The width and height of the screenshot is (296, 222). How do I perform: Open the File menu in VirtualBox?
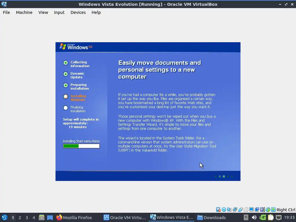tap(6, 12)
